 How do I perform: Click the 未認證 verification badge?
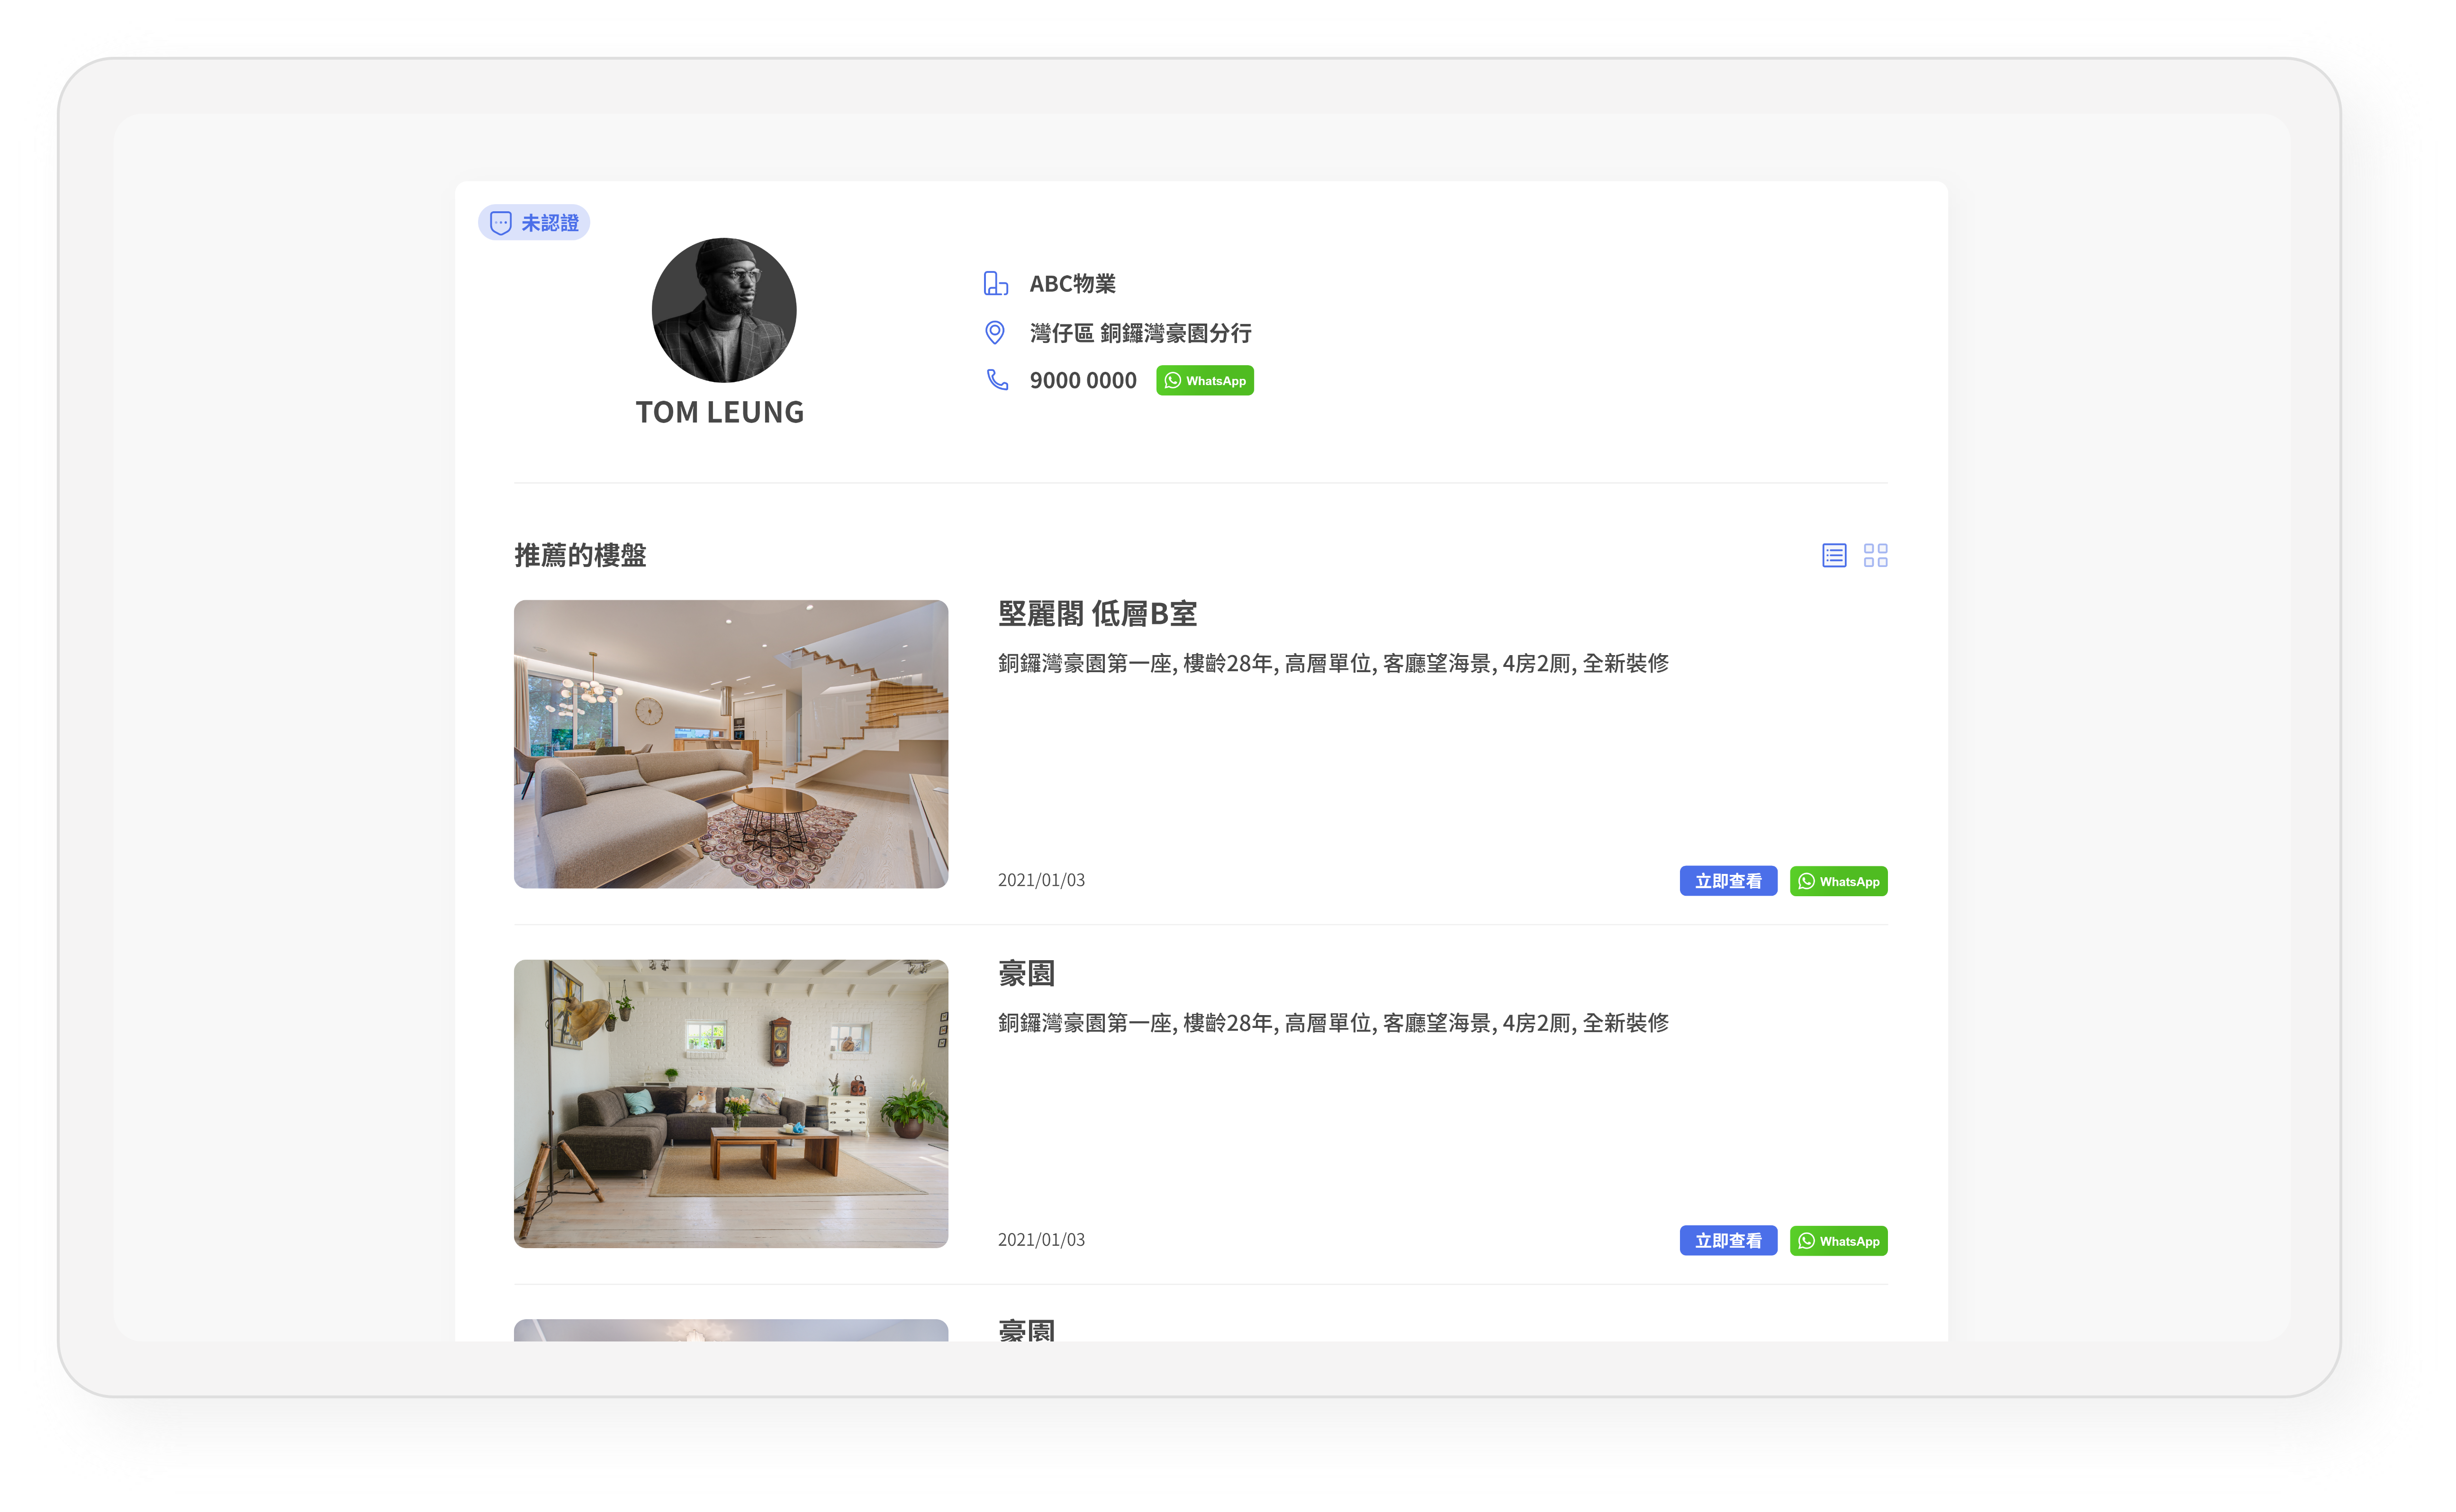click(x=534, y=222)
